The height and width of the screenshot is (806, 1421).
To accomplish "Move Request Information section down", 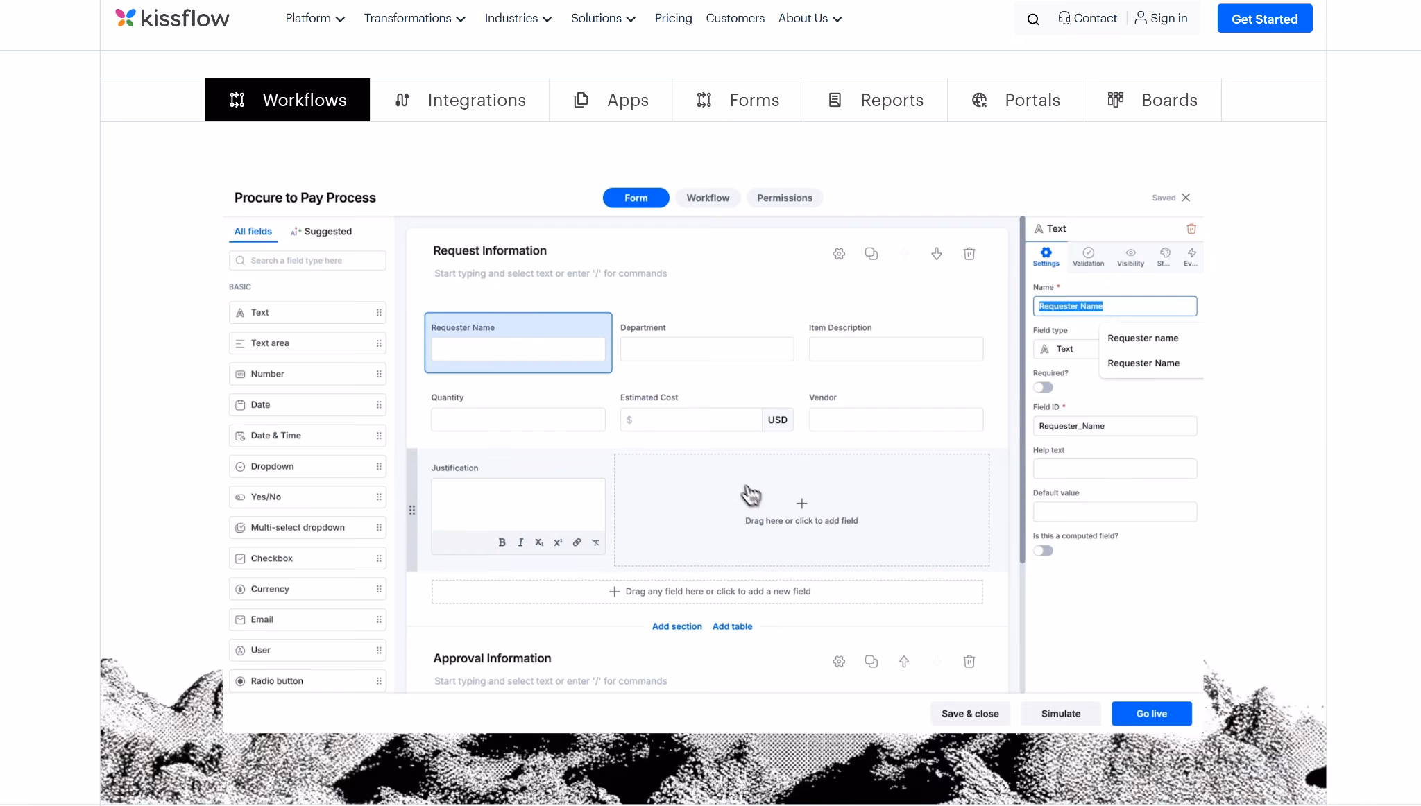I will 937,254.
